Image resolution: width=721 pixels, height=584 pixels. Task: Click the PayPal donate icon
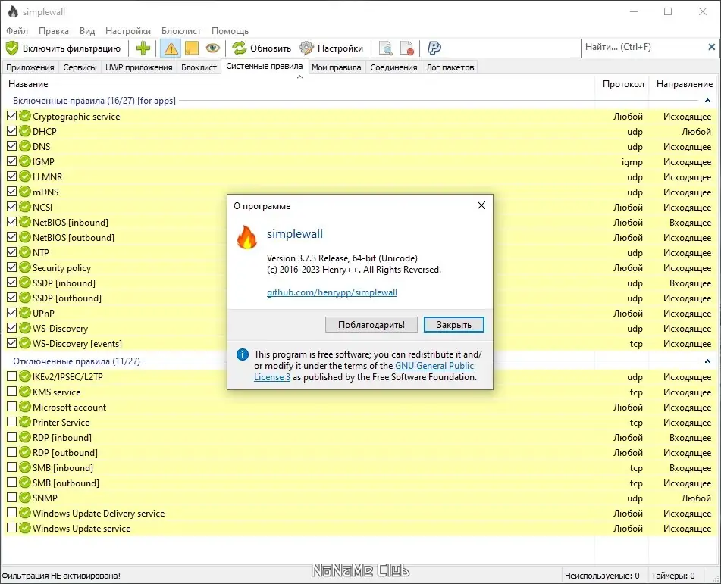pyautogui.click(x=434, y=48)
